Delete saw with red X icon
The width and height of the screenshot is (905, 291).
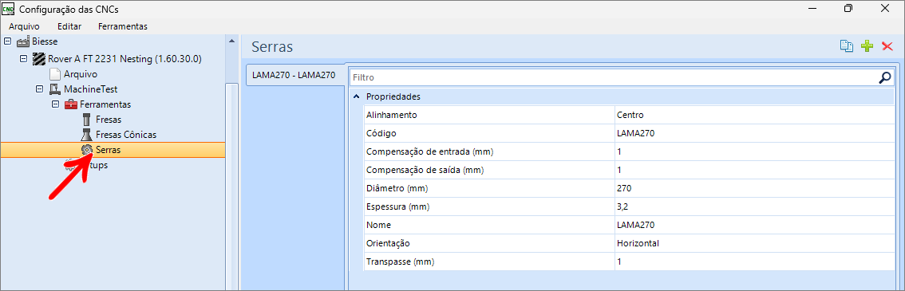[x=887, y=47]
